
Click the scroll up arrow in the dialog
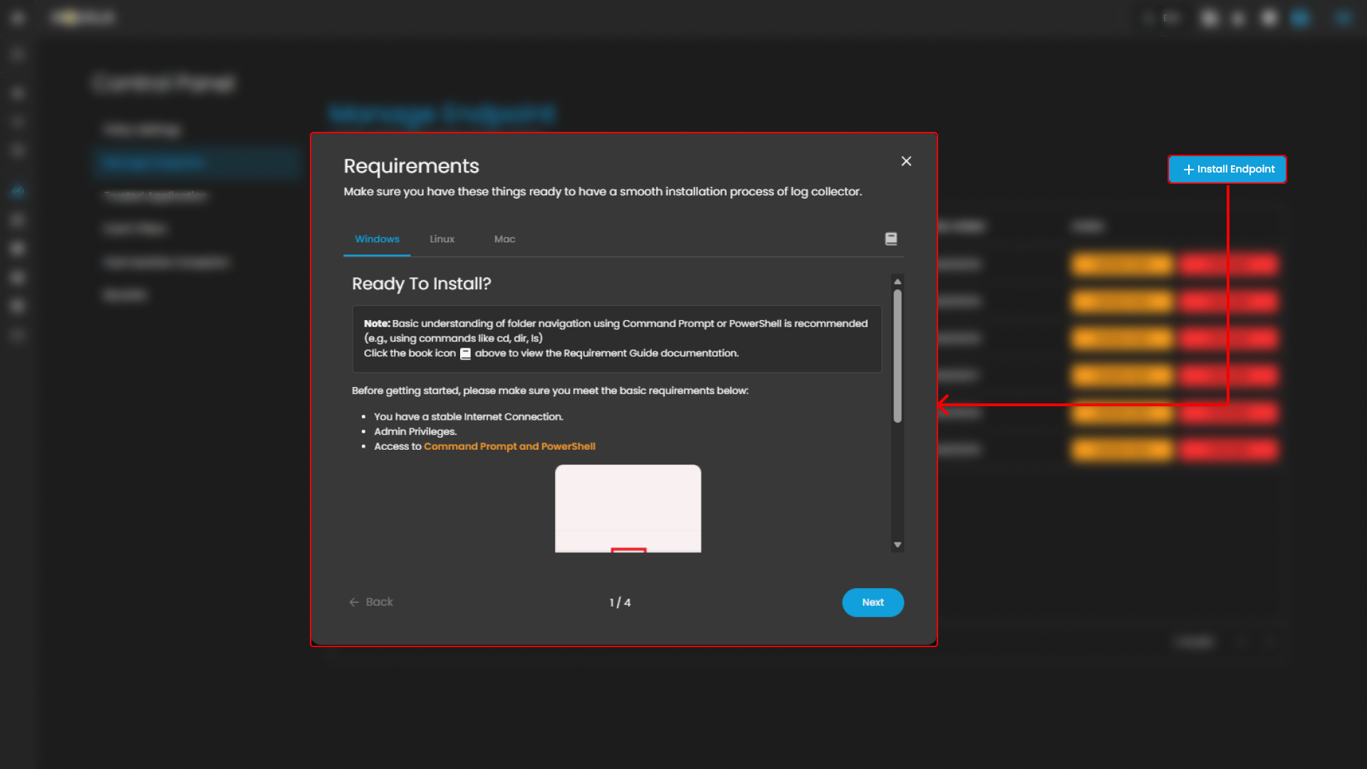tap(898, 282)
